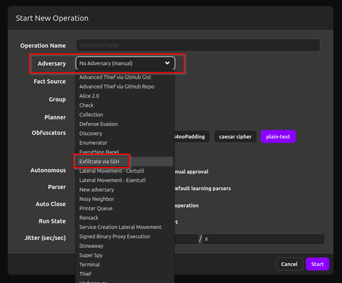This screenshot has width=342, height=283.
Task: Select the Collection adversary option
Action: click(125, 115)
